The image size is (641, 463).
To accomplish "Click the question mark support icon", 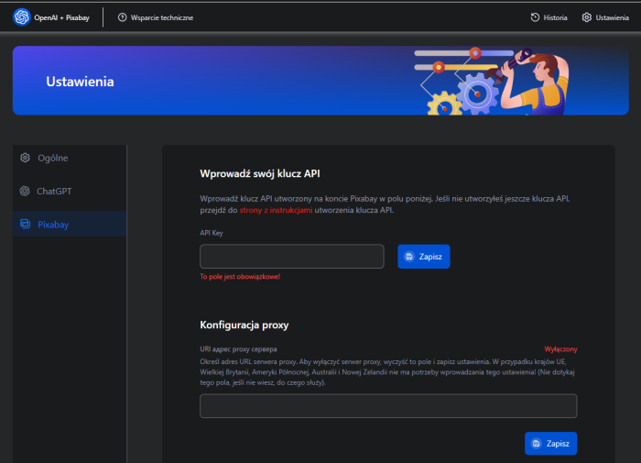I will click(122, 17).
